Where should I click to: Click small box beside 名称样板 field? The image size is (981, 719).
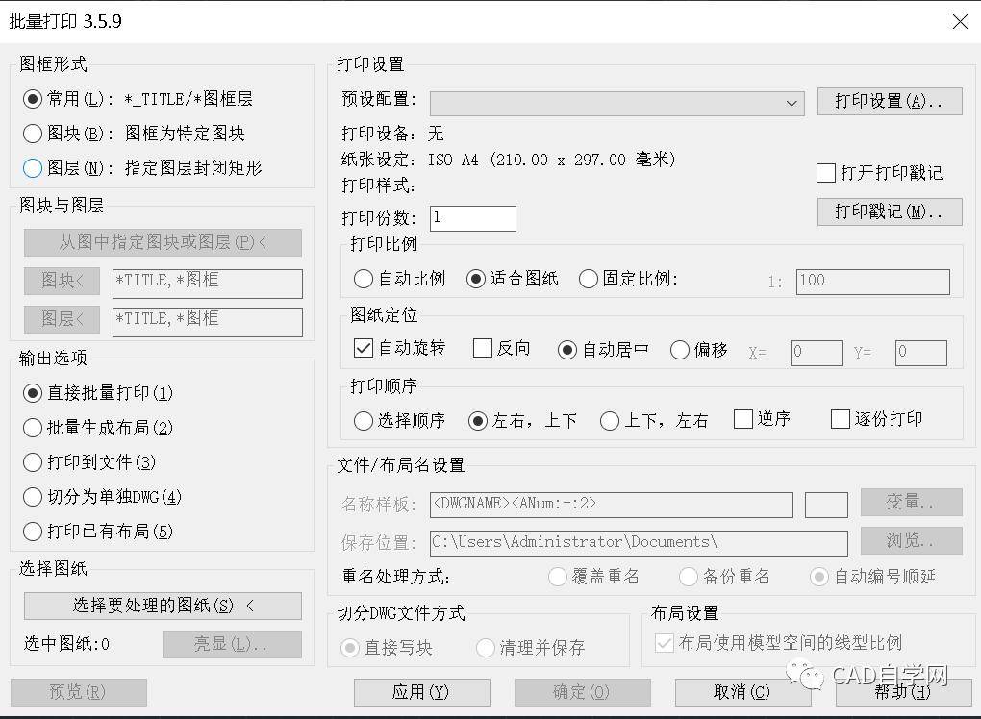pyautogui.click(x=826, y=506)
